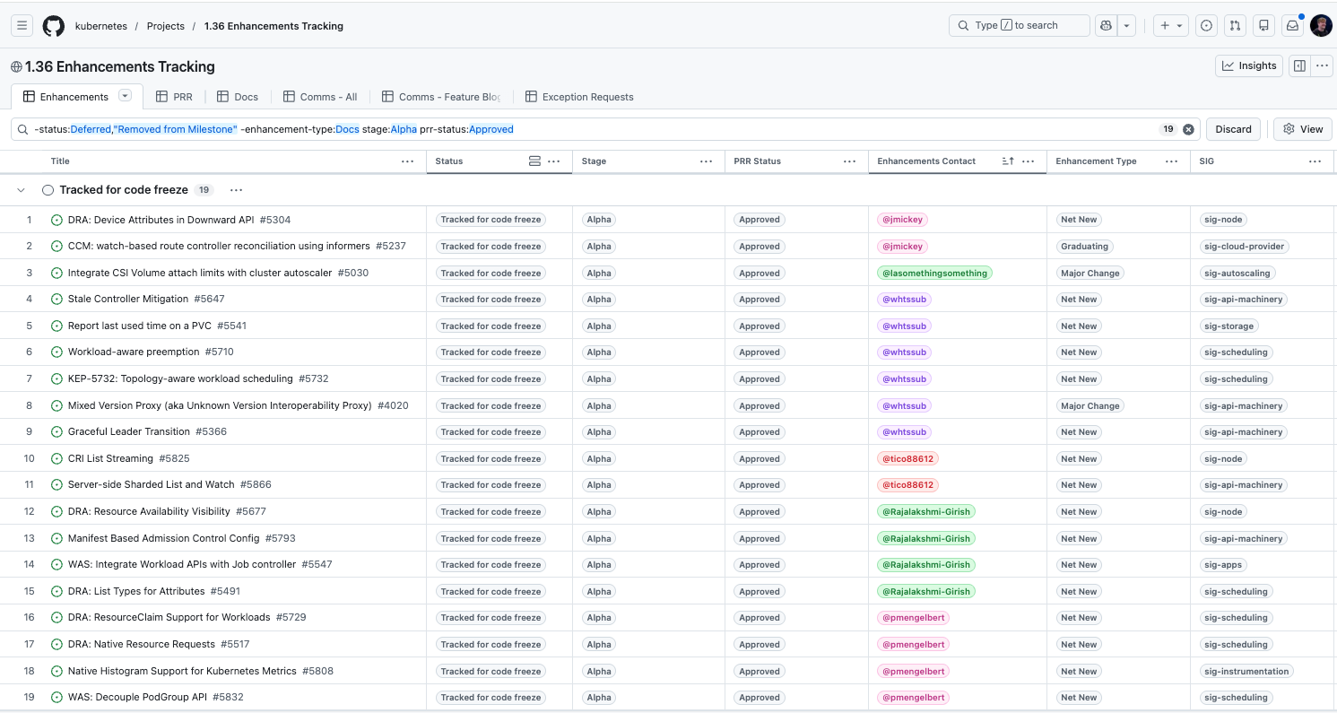The width and height of the screenshot is (1337, 713).
Task: Switch to the PRR tab
Action: click(x=174, y=97)
